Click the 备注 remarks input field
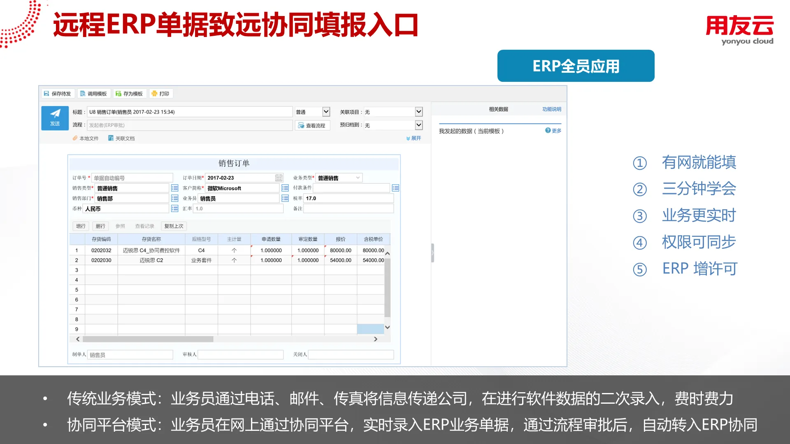Viewport: 790px width, 444px height. point(349,208)
